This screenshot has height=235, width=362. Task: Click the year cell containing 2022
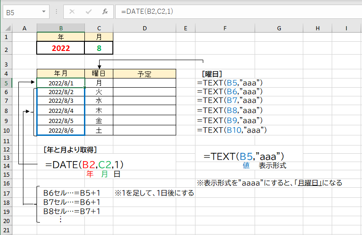[x=61, y=48]
